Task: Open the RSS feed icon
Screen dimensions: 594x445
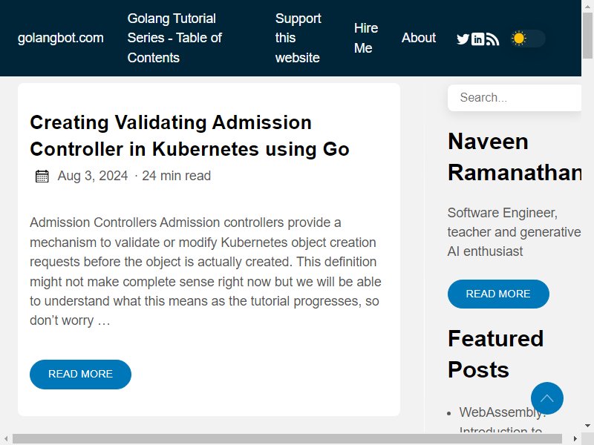Action: click(492, 39)
